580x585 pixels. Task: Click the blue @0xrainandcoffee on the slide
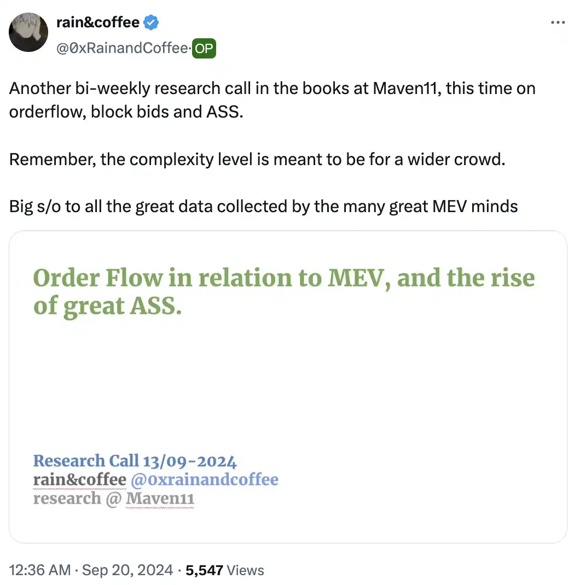[x=205, y=479]
